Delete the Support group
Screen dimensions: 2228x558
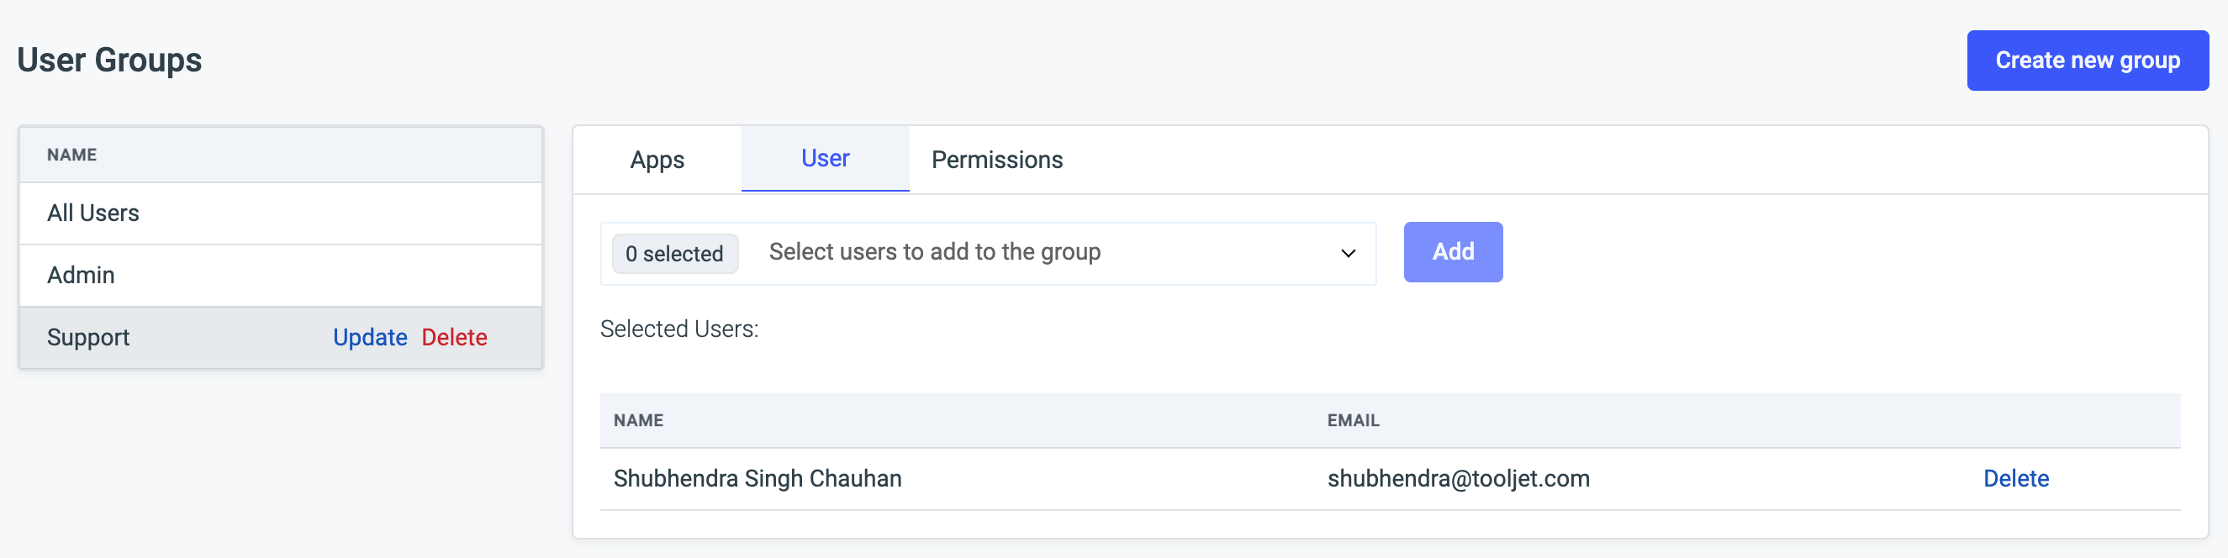(x=454, y=337)
